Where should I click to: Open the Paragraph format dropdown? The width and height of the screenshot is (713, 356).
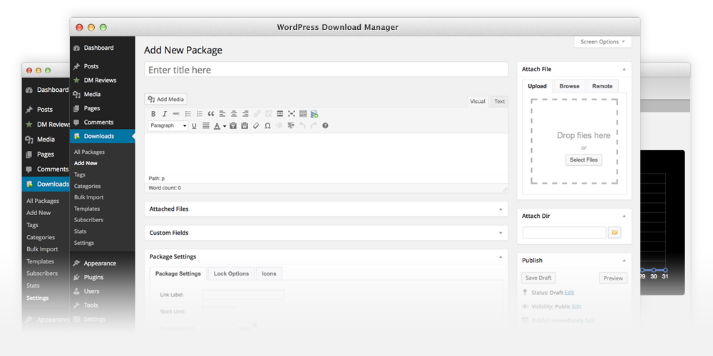(168, 126)
